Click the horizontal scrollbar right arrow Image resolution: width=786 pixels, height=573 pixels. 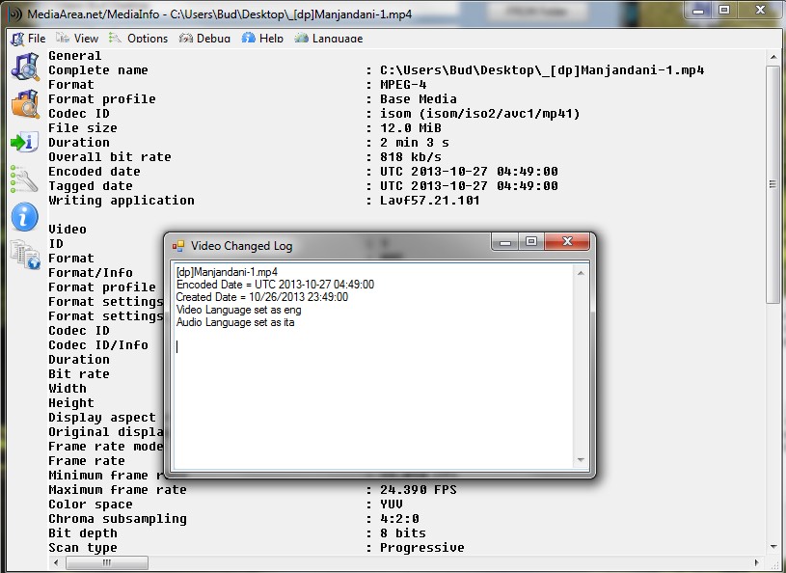pos(756,562)
